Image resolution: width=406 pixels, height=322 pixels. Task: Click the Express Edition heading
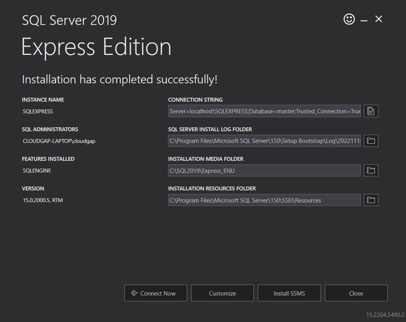click(x=96, y=47)
